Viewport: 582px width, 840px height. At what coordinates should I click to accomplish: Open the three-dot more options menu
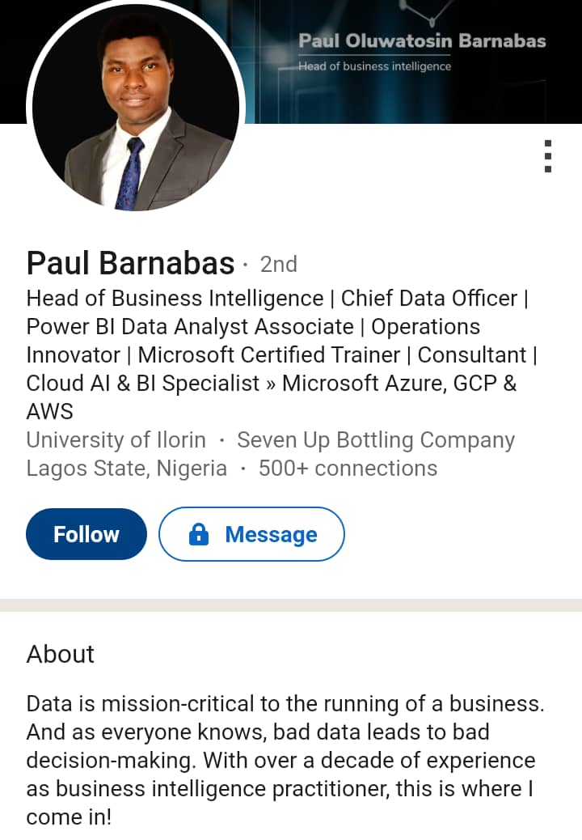coord(548,156)
